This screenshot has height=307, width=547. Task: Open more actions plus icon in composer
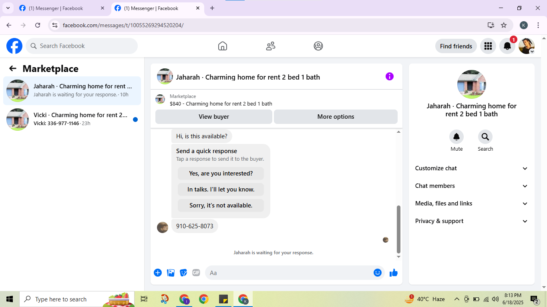pyautogui.click(x=158, y=273)
